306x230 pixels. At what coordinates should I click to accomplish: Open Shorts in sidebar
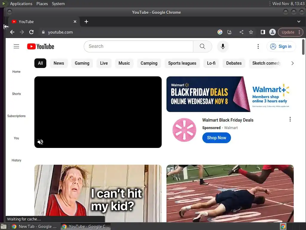click(16, 94)
